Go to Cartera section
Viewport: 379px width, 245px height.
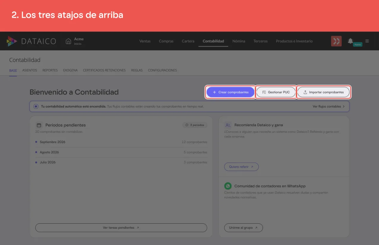[188, 41]
